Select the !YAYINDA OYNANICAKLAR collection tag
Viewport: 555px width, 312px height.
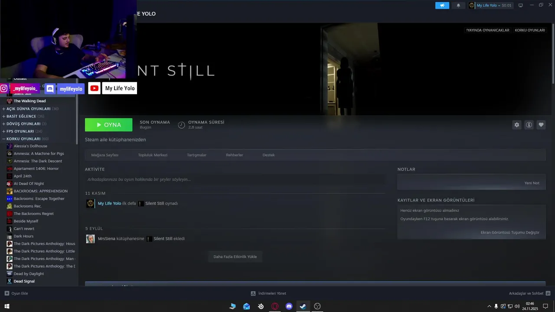point(488,30)
